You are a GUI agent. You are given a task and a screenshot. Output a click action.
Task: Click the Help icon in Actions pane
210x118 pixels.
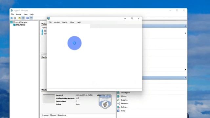(118, 111)
